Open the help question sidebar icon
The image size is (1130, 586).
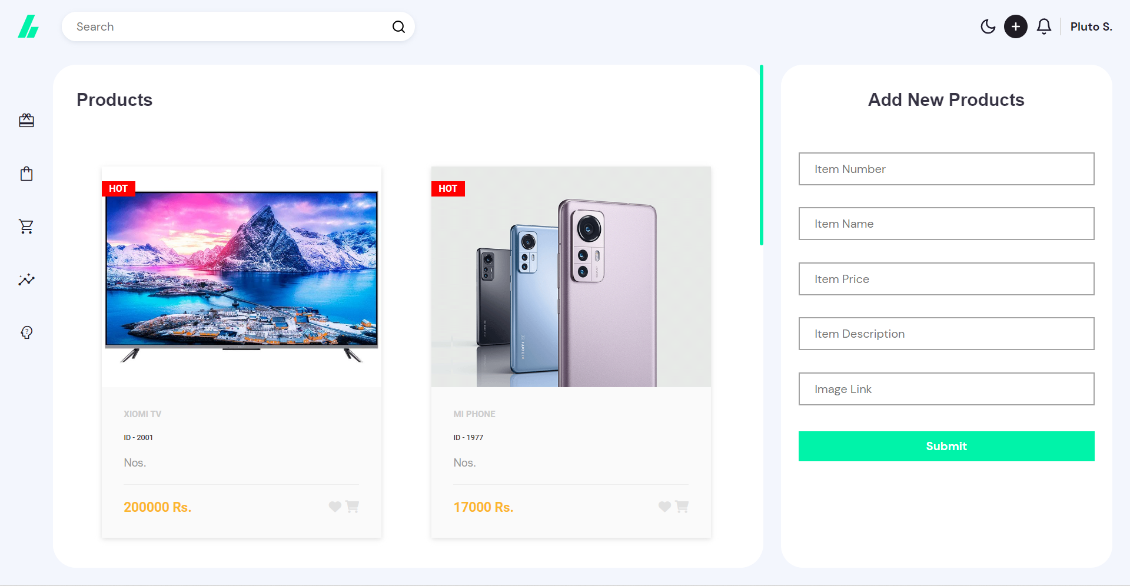[x=26, y=332]
